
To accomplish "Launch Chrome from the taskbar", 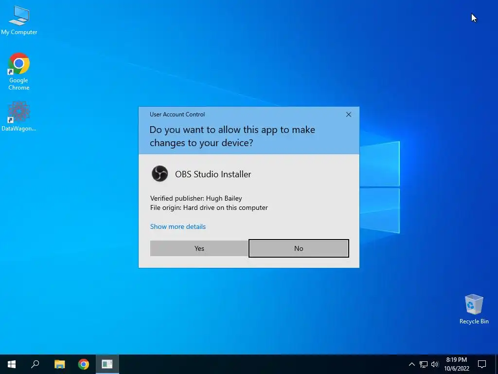I will 84,364.
